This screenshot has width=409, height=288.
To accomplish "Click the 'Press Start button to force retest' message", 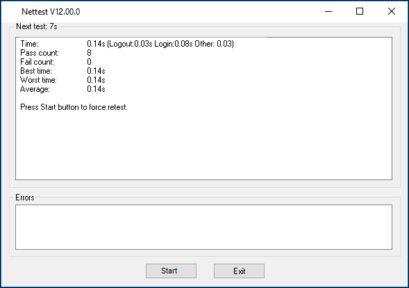I will point(74,107).
